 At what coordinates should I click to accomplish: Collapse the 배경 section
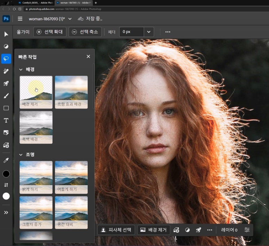coord(21,69)
